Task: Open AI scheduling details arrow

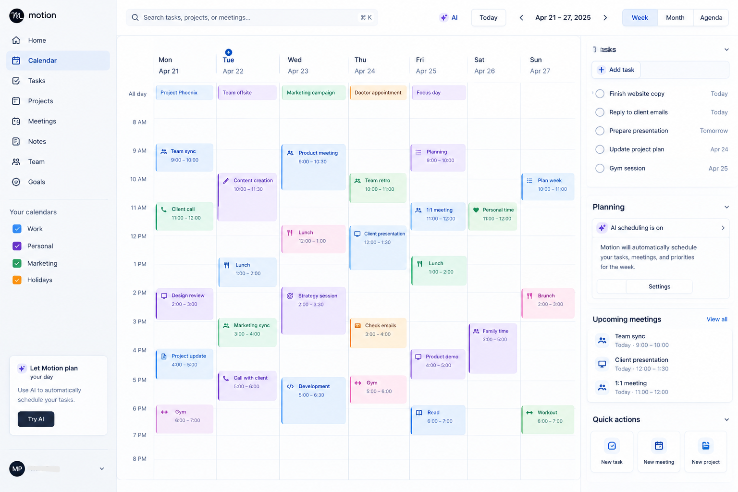Action: coord(723,228)
